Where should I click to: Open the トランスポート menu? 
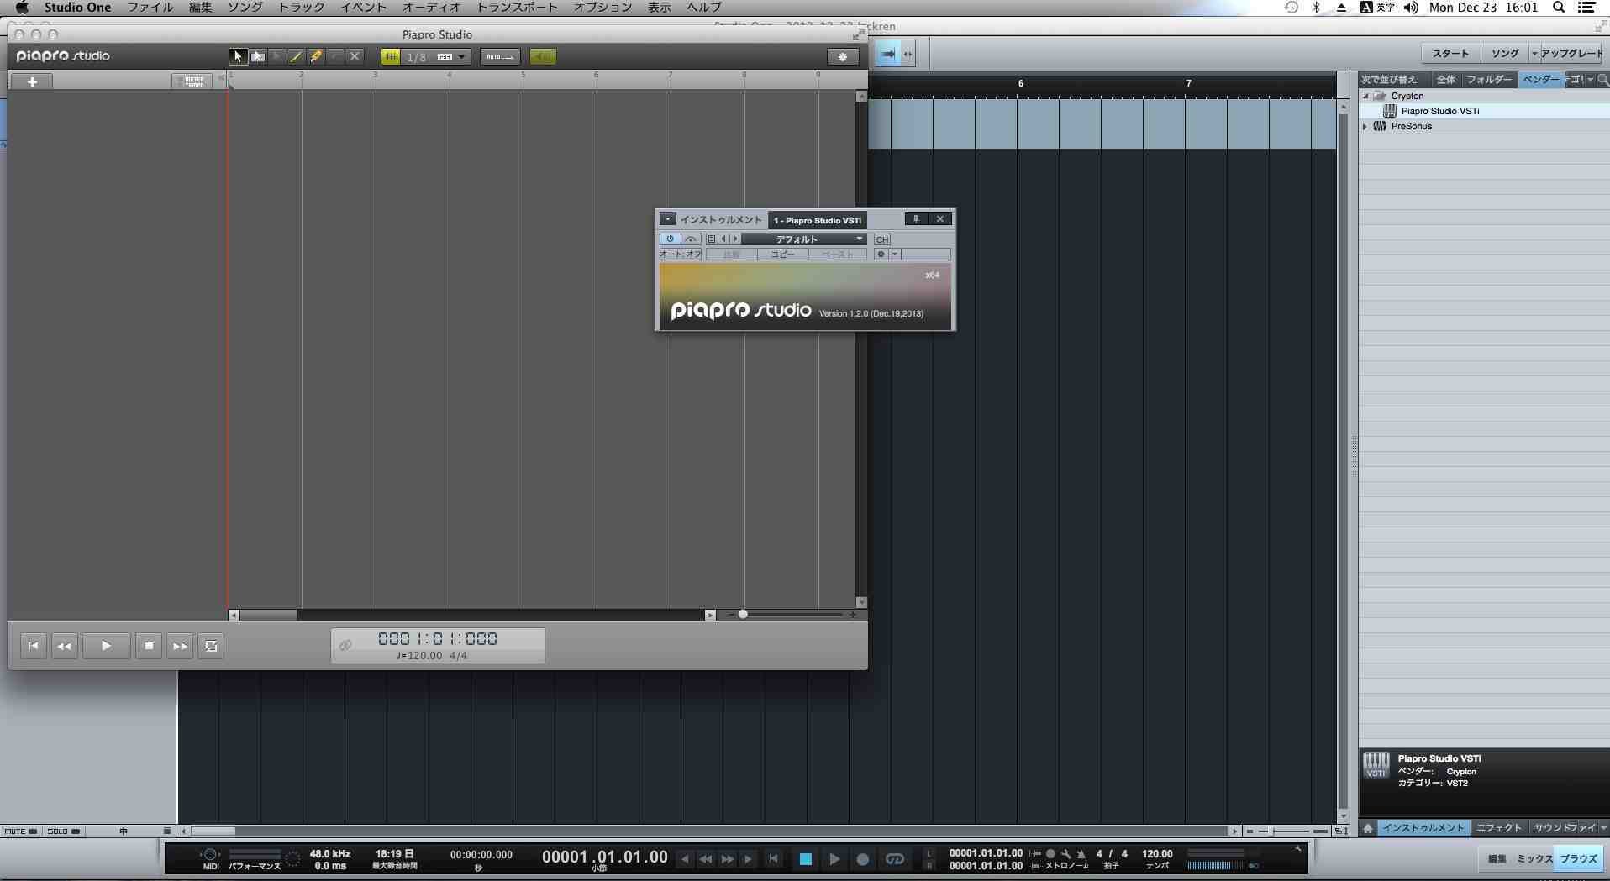coord(518,8)
